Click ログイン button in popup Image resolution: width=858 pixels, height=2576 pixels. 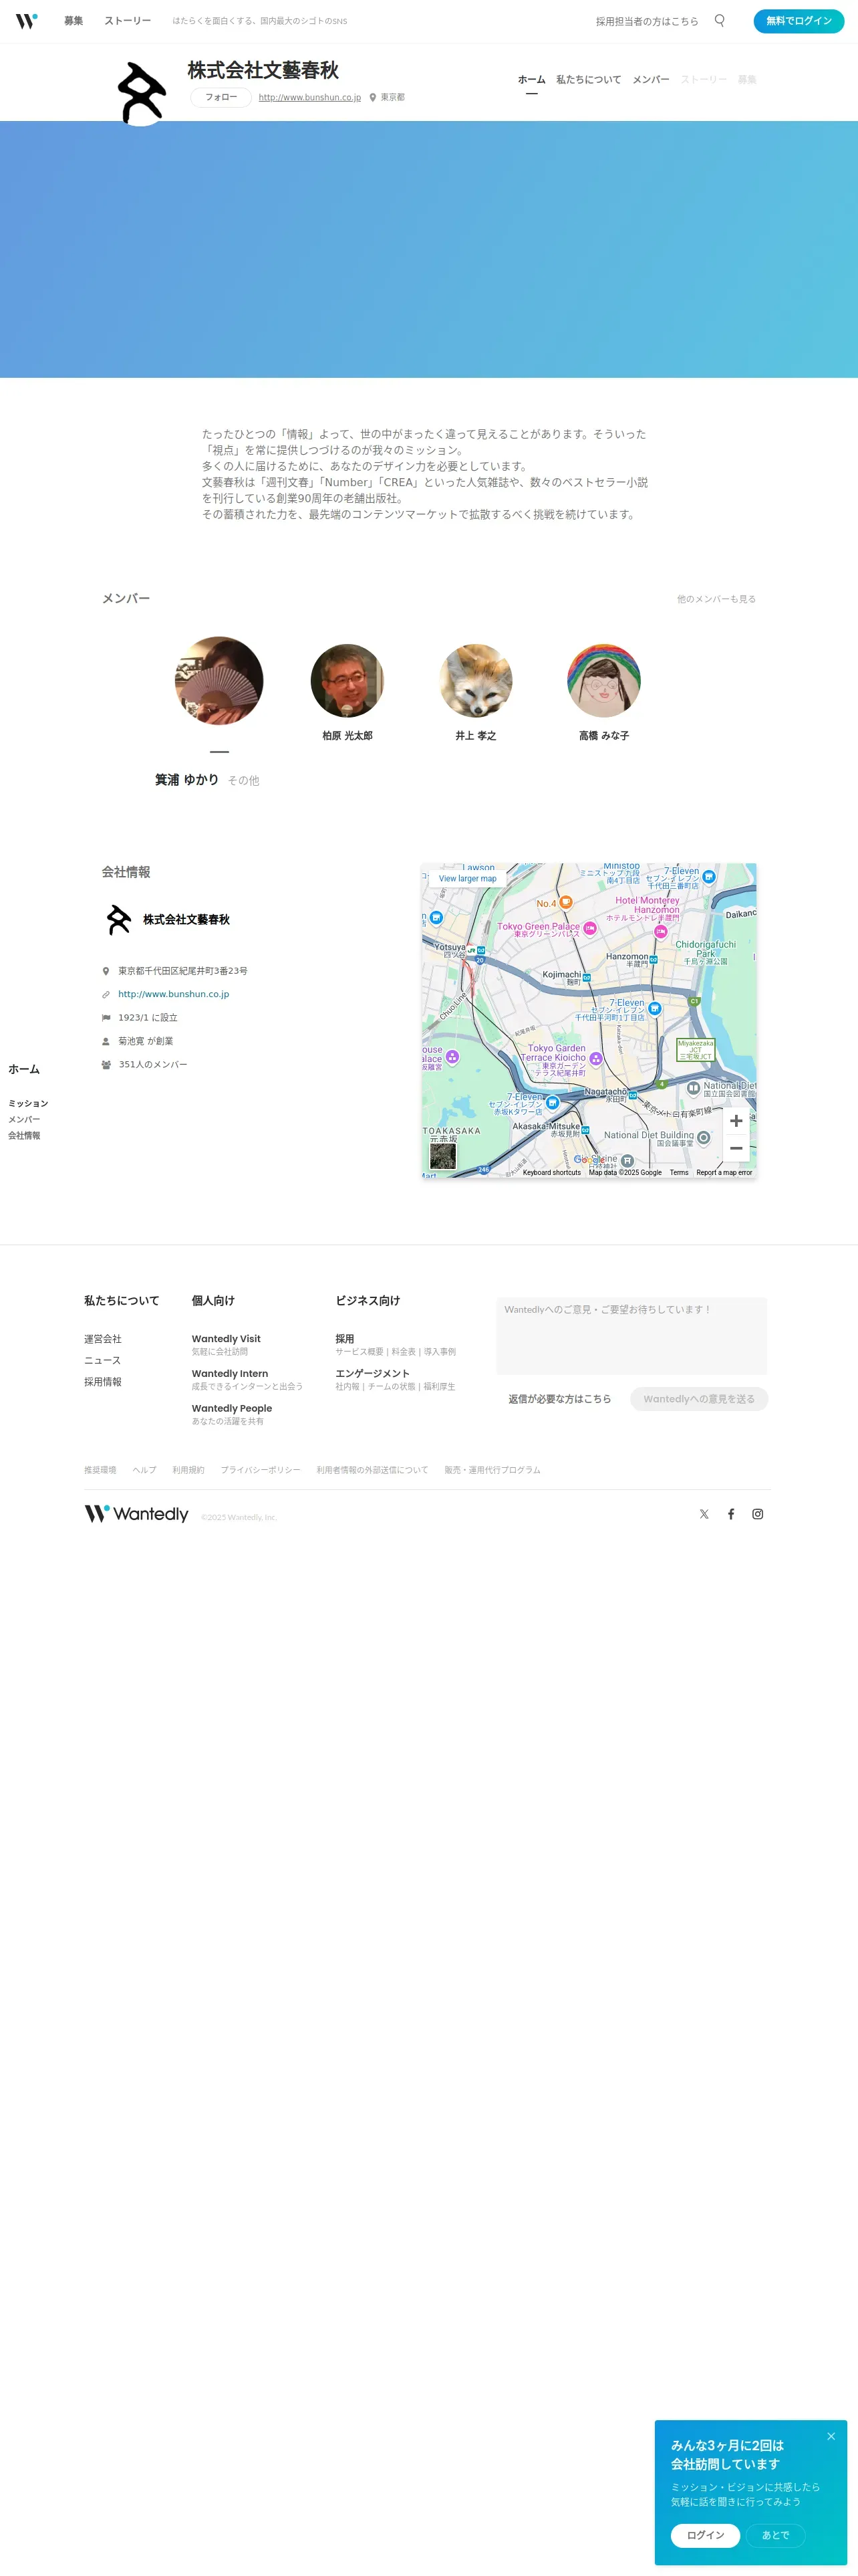[705, 2535]
